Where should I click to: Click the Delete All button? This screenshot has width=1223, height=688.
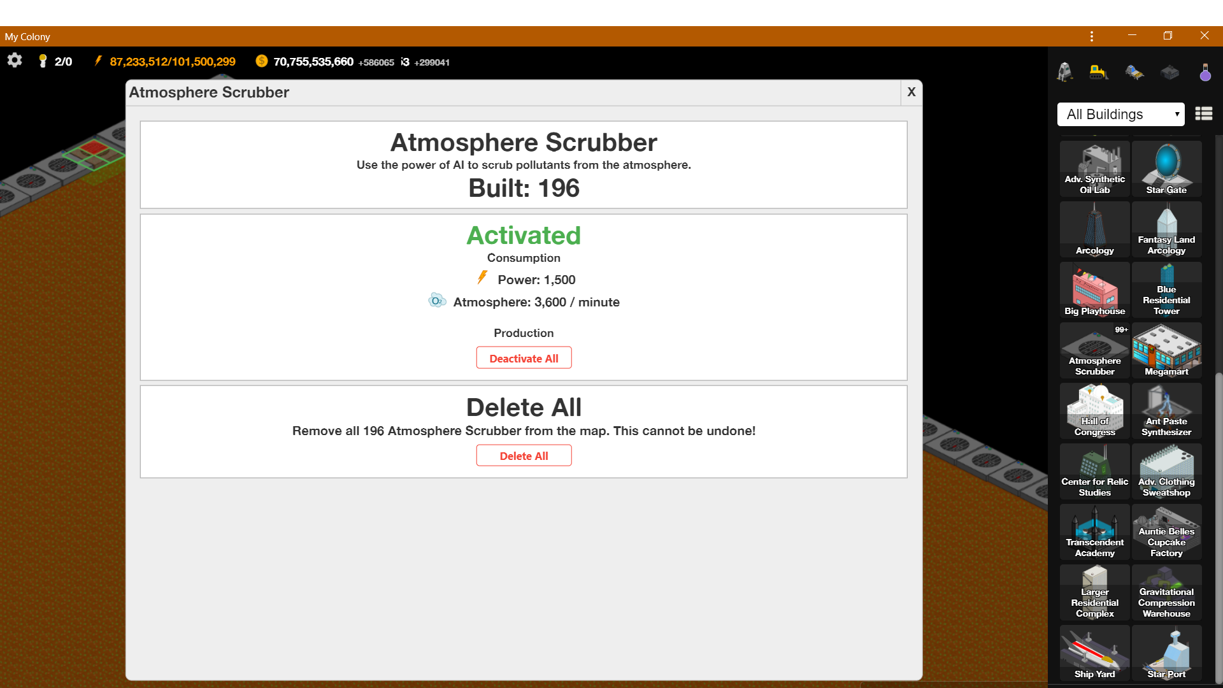point(524,455)
